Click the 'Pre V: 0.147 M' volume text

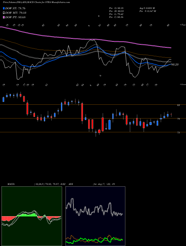click(147, 11)
